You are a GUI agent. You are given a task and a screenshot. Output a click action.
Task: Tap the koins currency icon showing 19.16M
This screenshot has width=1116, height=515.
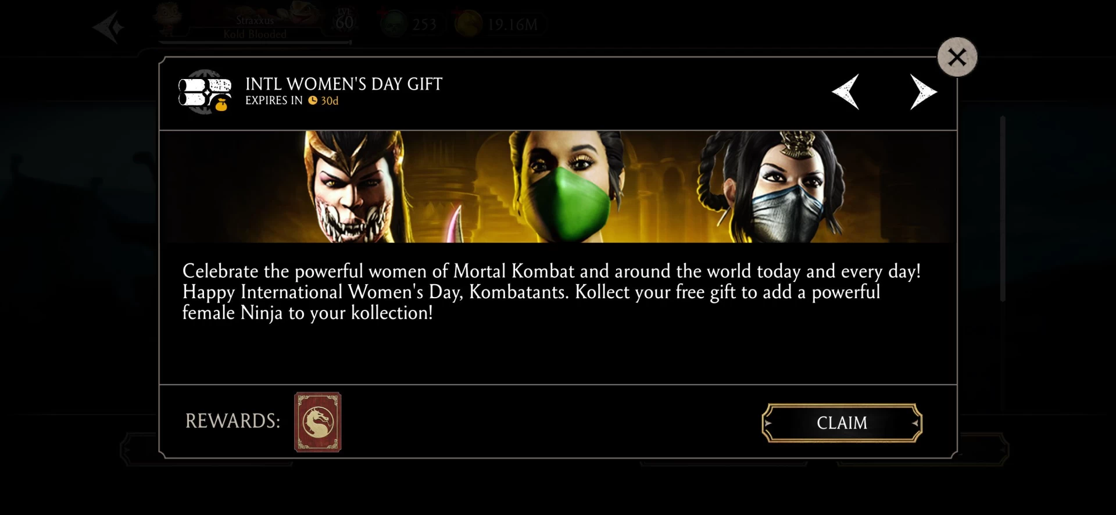click(468, 24)
